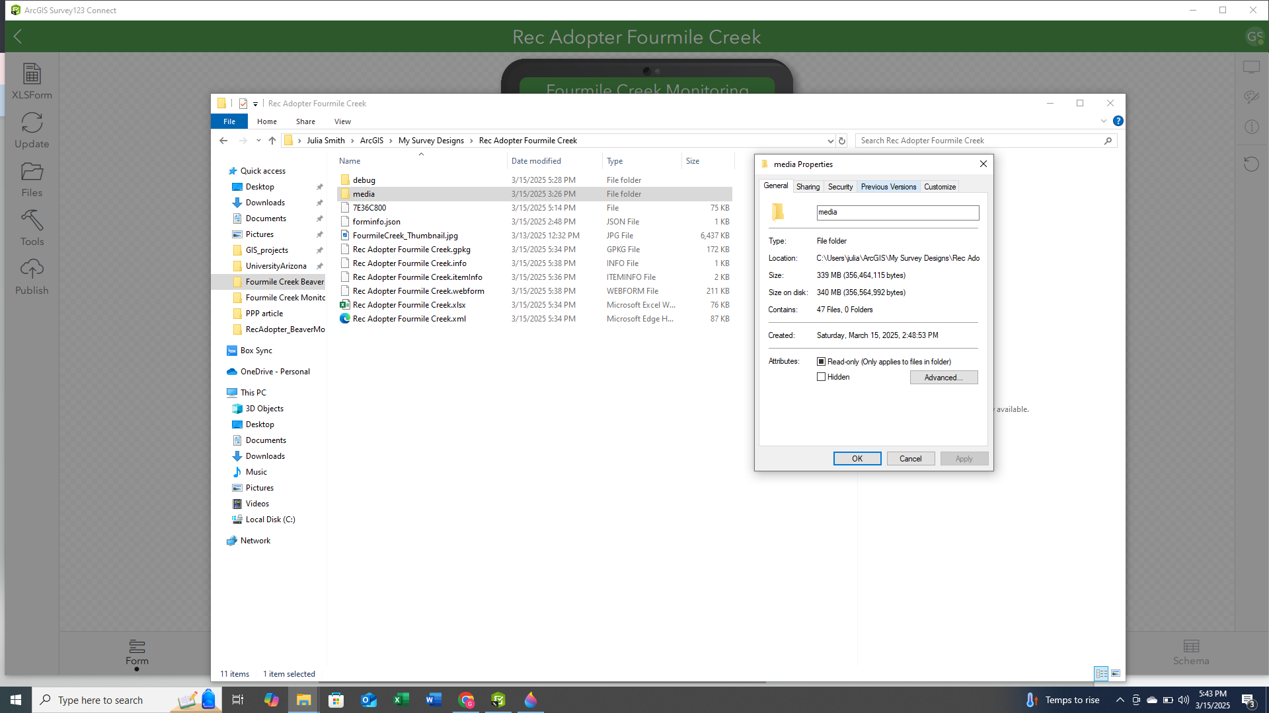This screenshot has width=1269, height=713.
Task: Go back with Survey123 header arrow
Action: [x=18, y=37]
